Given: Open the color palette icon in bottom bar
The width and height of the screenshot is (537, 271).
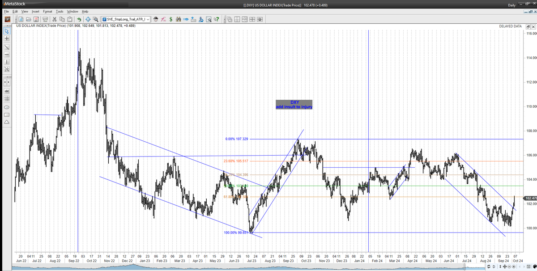Looking at the screenshot, I should pyautogui.click(x=534, y=267).
